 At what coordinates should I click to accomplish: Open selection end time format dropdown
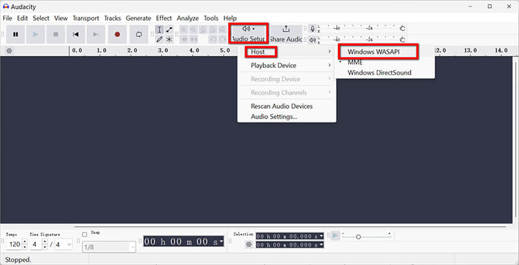coord(321,245)
